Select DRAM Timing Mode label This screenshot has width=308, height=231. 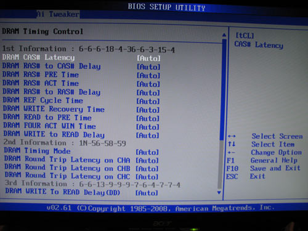38,151
